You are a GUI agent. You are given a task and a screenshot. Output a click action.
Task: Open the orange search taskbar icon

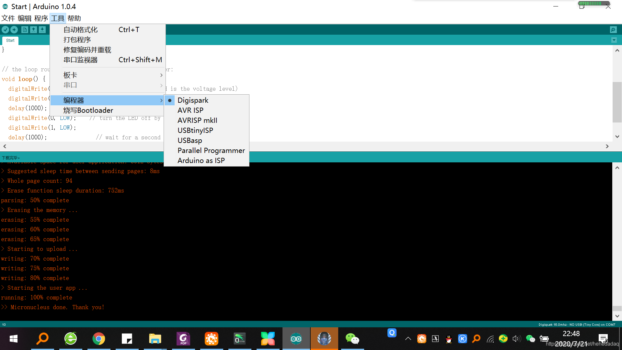[x=42, y=339]
